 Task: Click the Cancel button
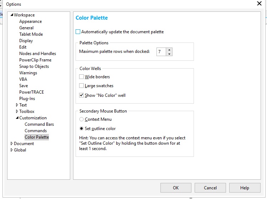click(x=210, y=188)
